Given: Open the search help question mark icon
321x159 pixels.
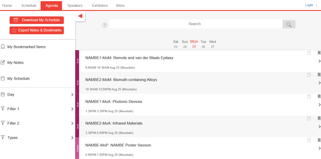Looking at the screenshot, I should (x=105, y=25).
